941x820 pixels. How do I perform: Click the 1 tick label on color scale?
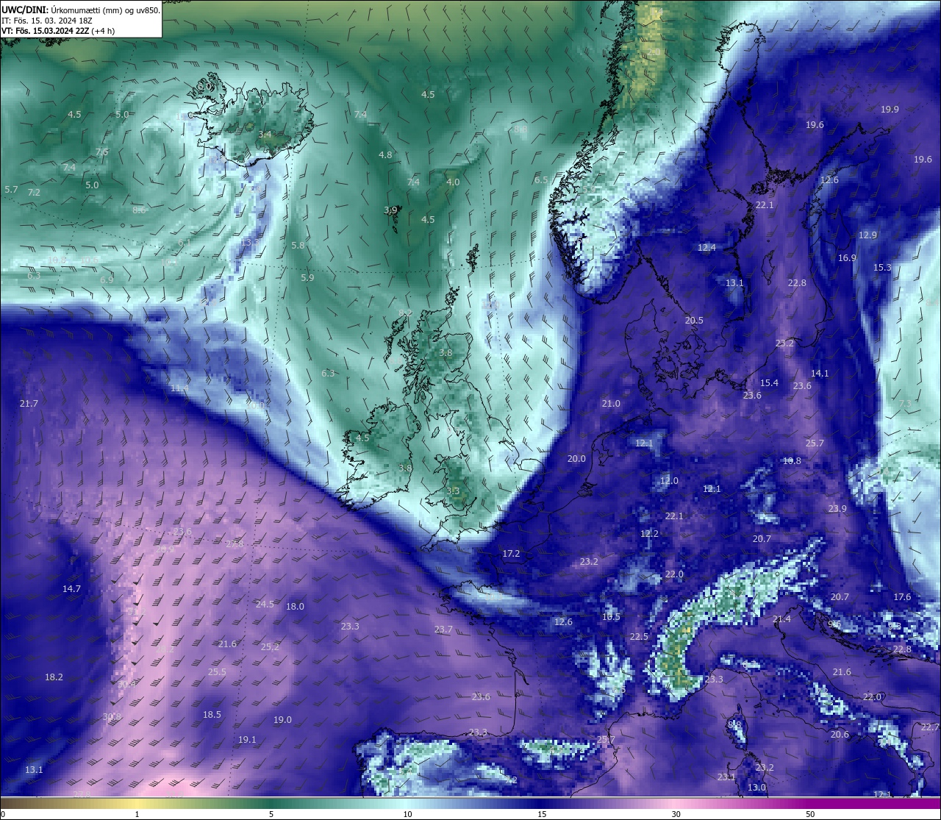(137, 814)
